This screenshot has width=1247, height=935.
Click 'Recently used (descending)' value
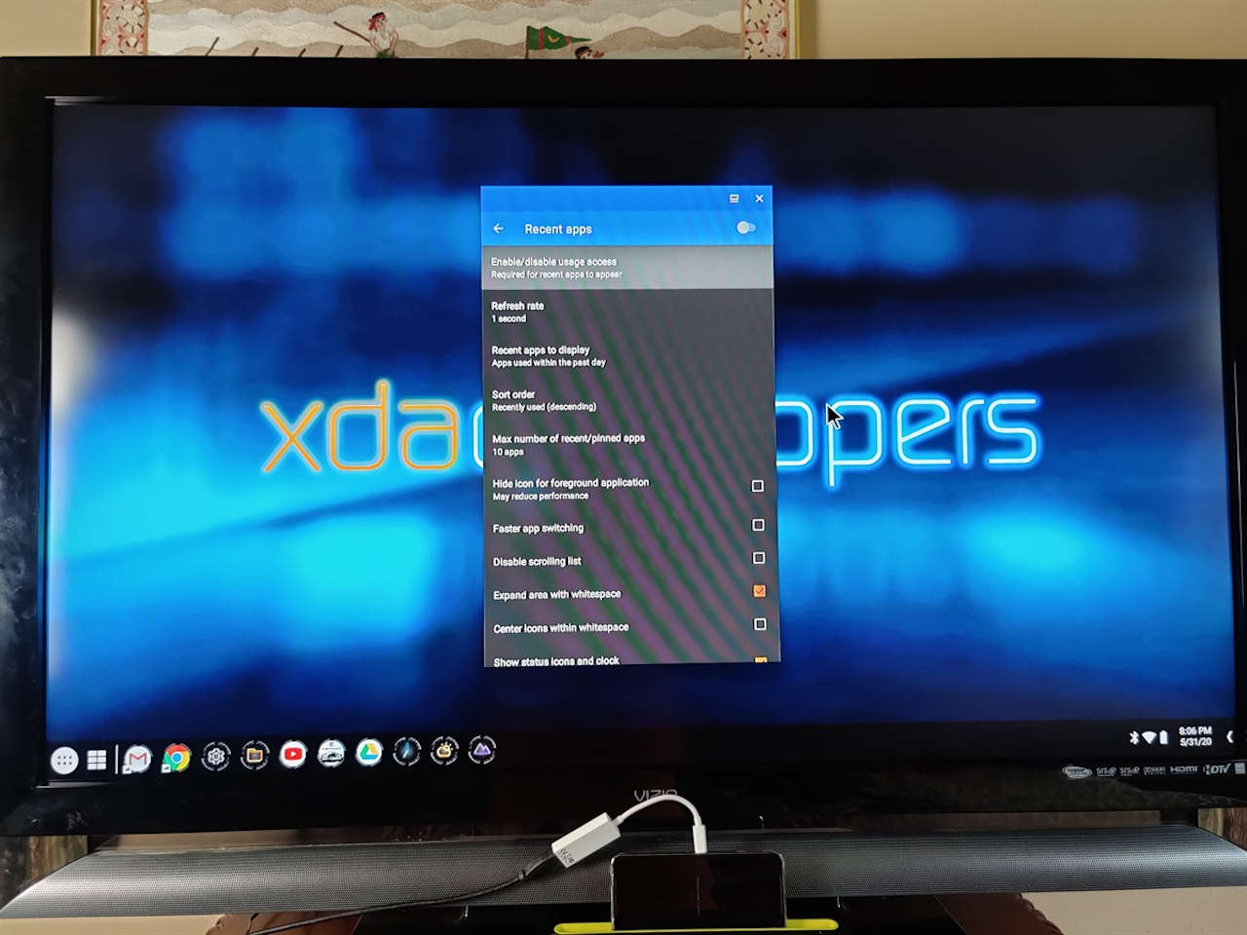tap(544, 407)
